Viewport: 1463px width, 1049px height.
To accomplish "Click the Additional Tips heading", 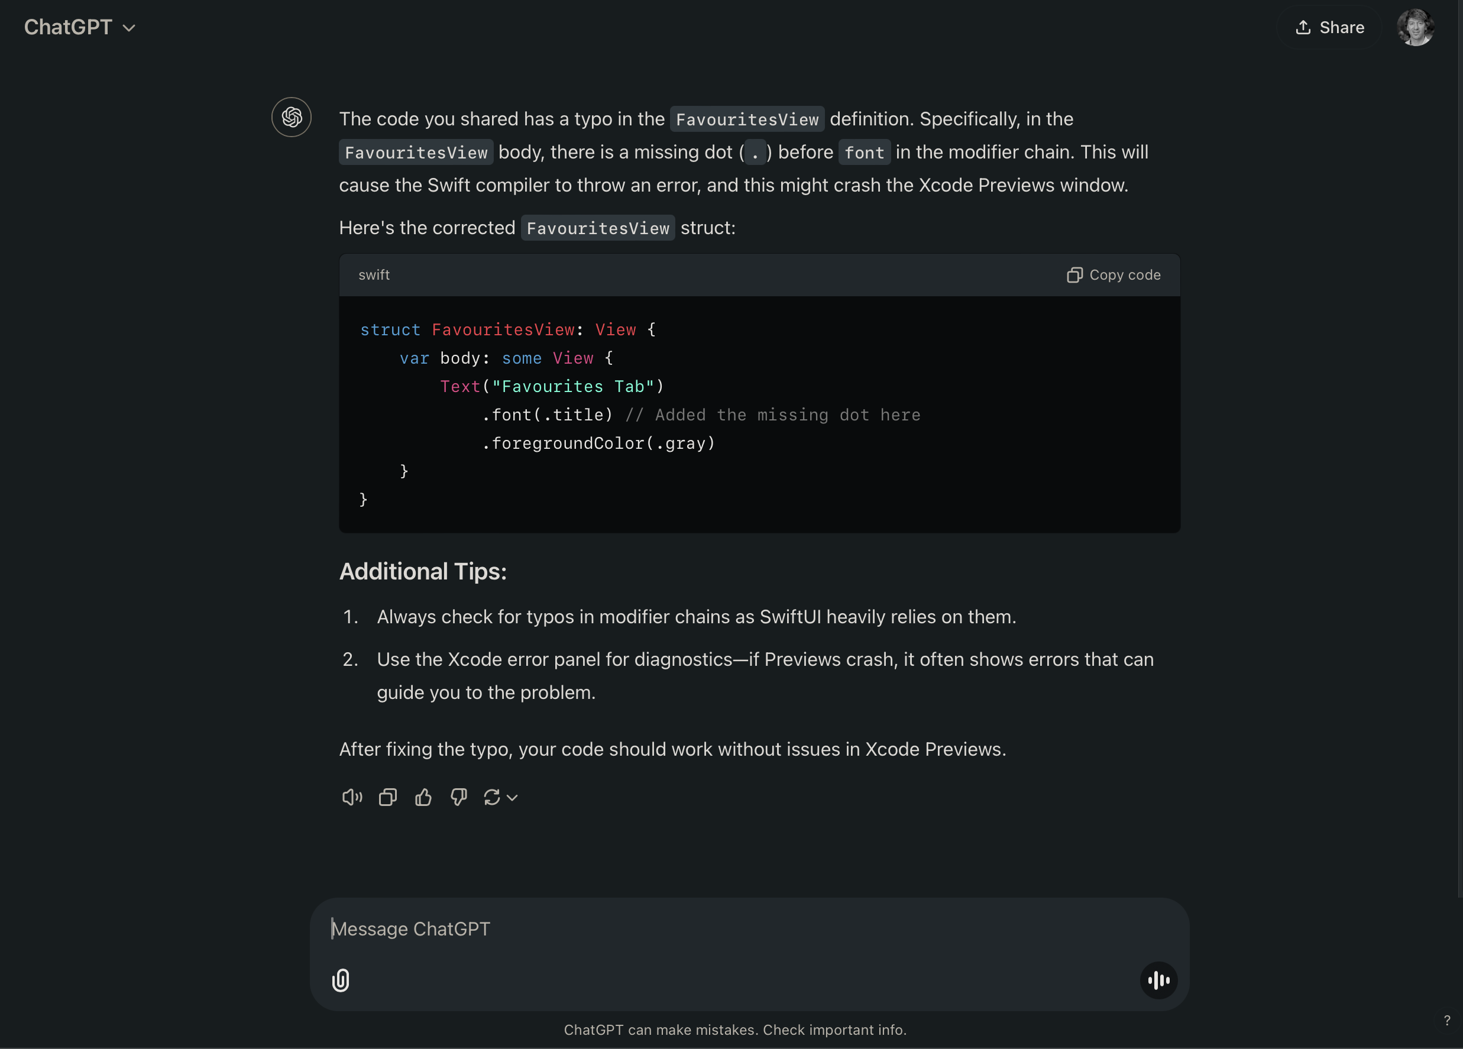I will (x=423, y=572).
